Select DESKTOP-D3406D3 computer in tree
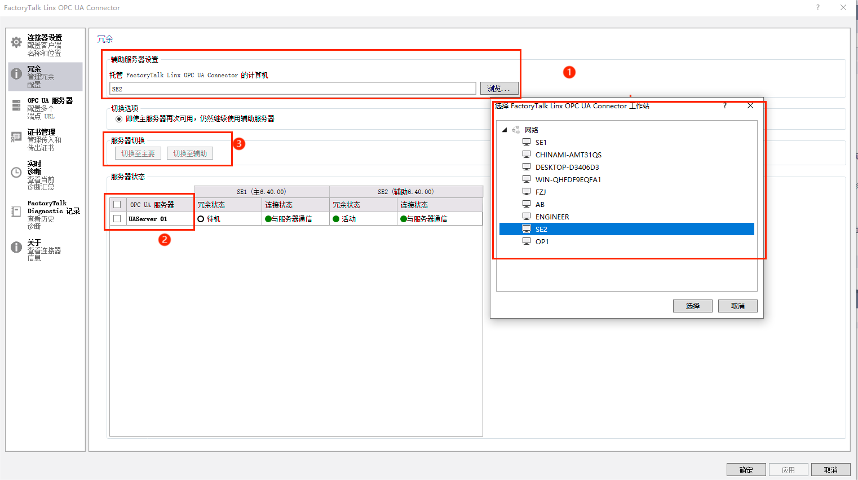This screenshot has width=858, height=480. [x=567, y=167]
